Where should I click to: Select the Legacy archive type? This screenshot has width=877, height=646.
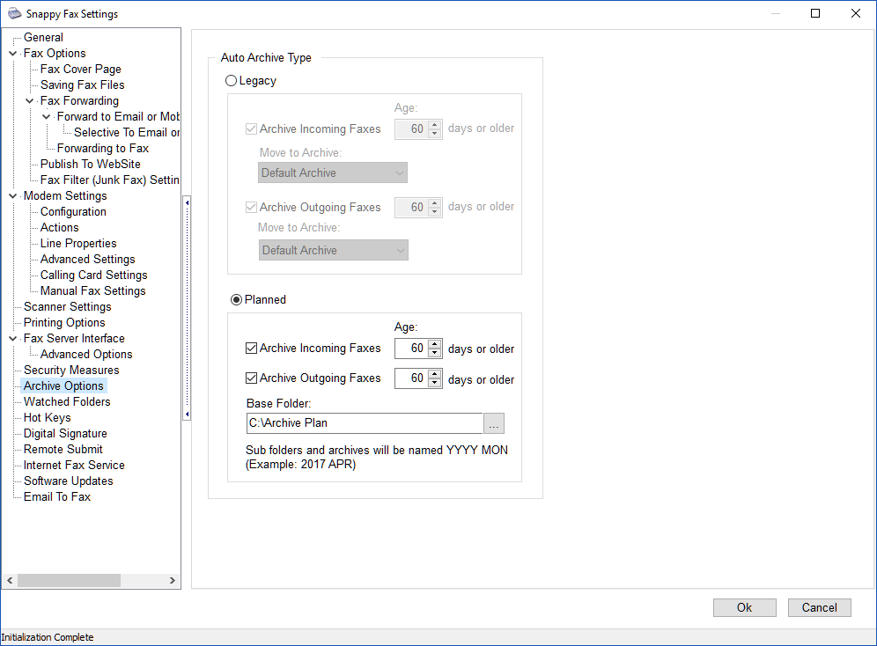tap(232, 81)
